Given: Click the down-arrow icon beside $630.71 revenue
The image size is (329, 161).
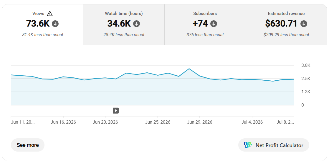Looking at the screenshot, I should 304,24.
